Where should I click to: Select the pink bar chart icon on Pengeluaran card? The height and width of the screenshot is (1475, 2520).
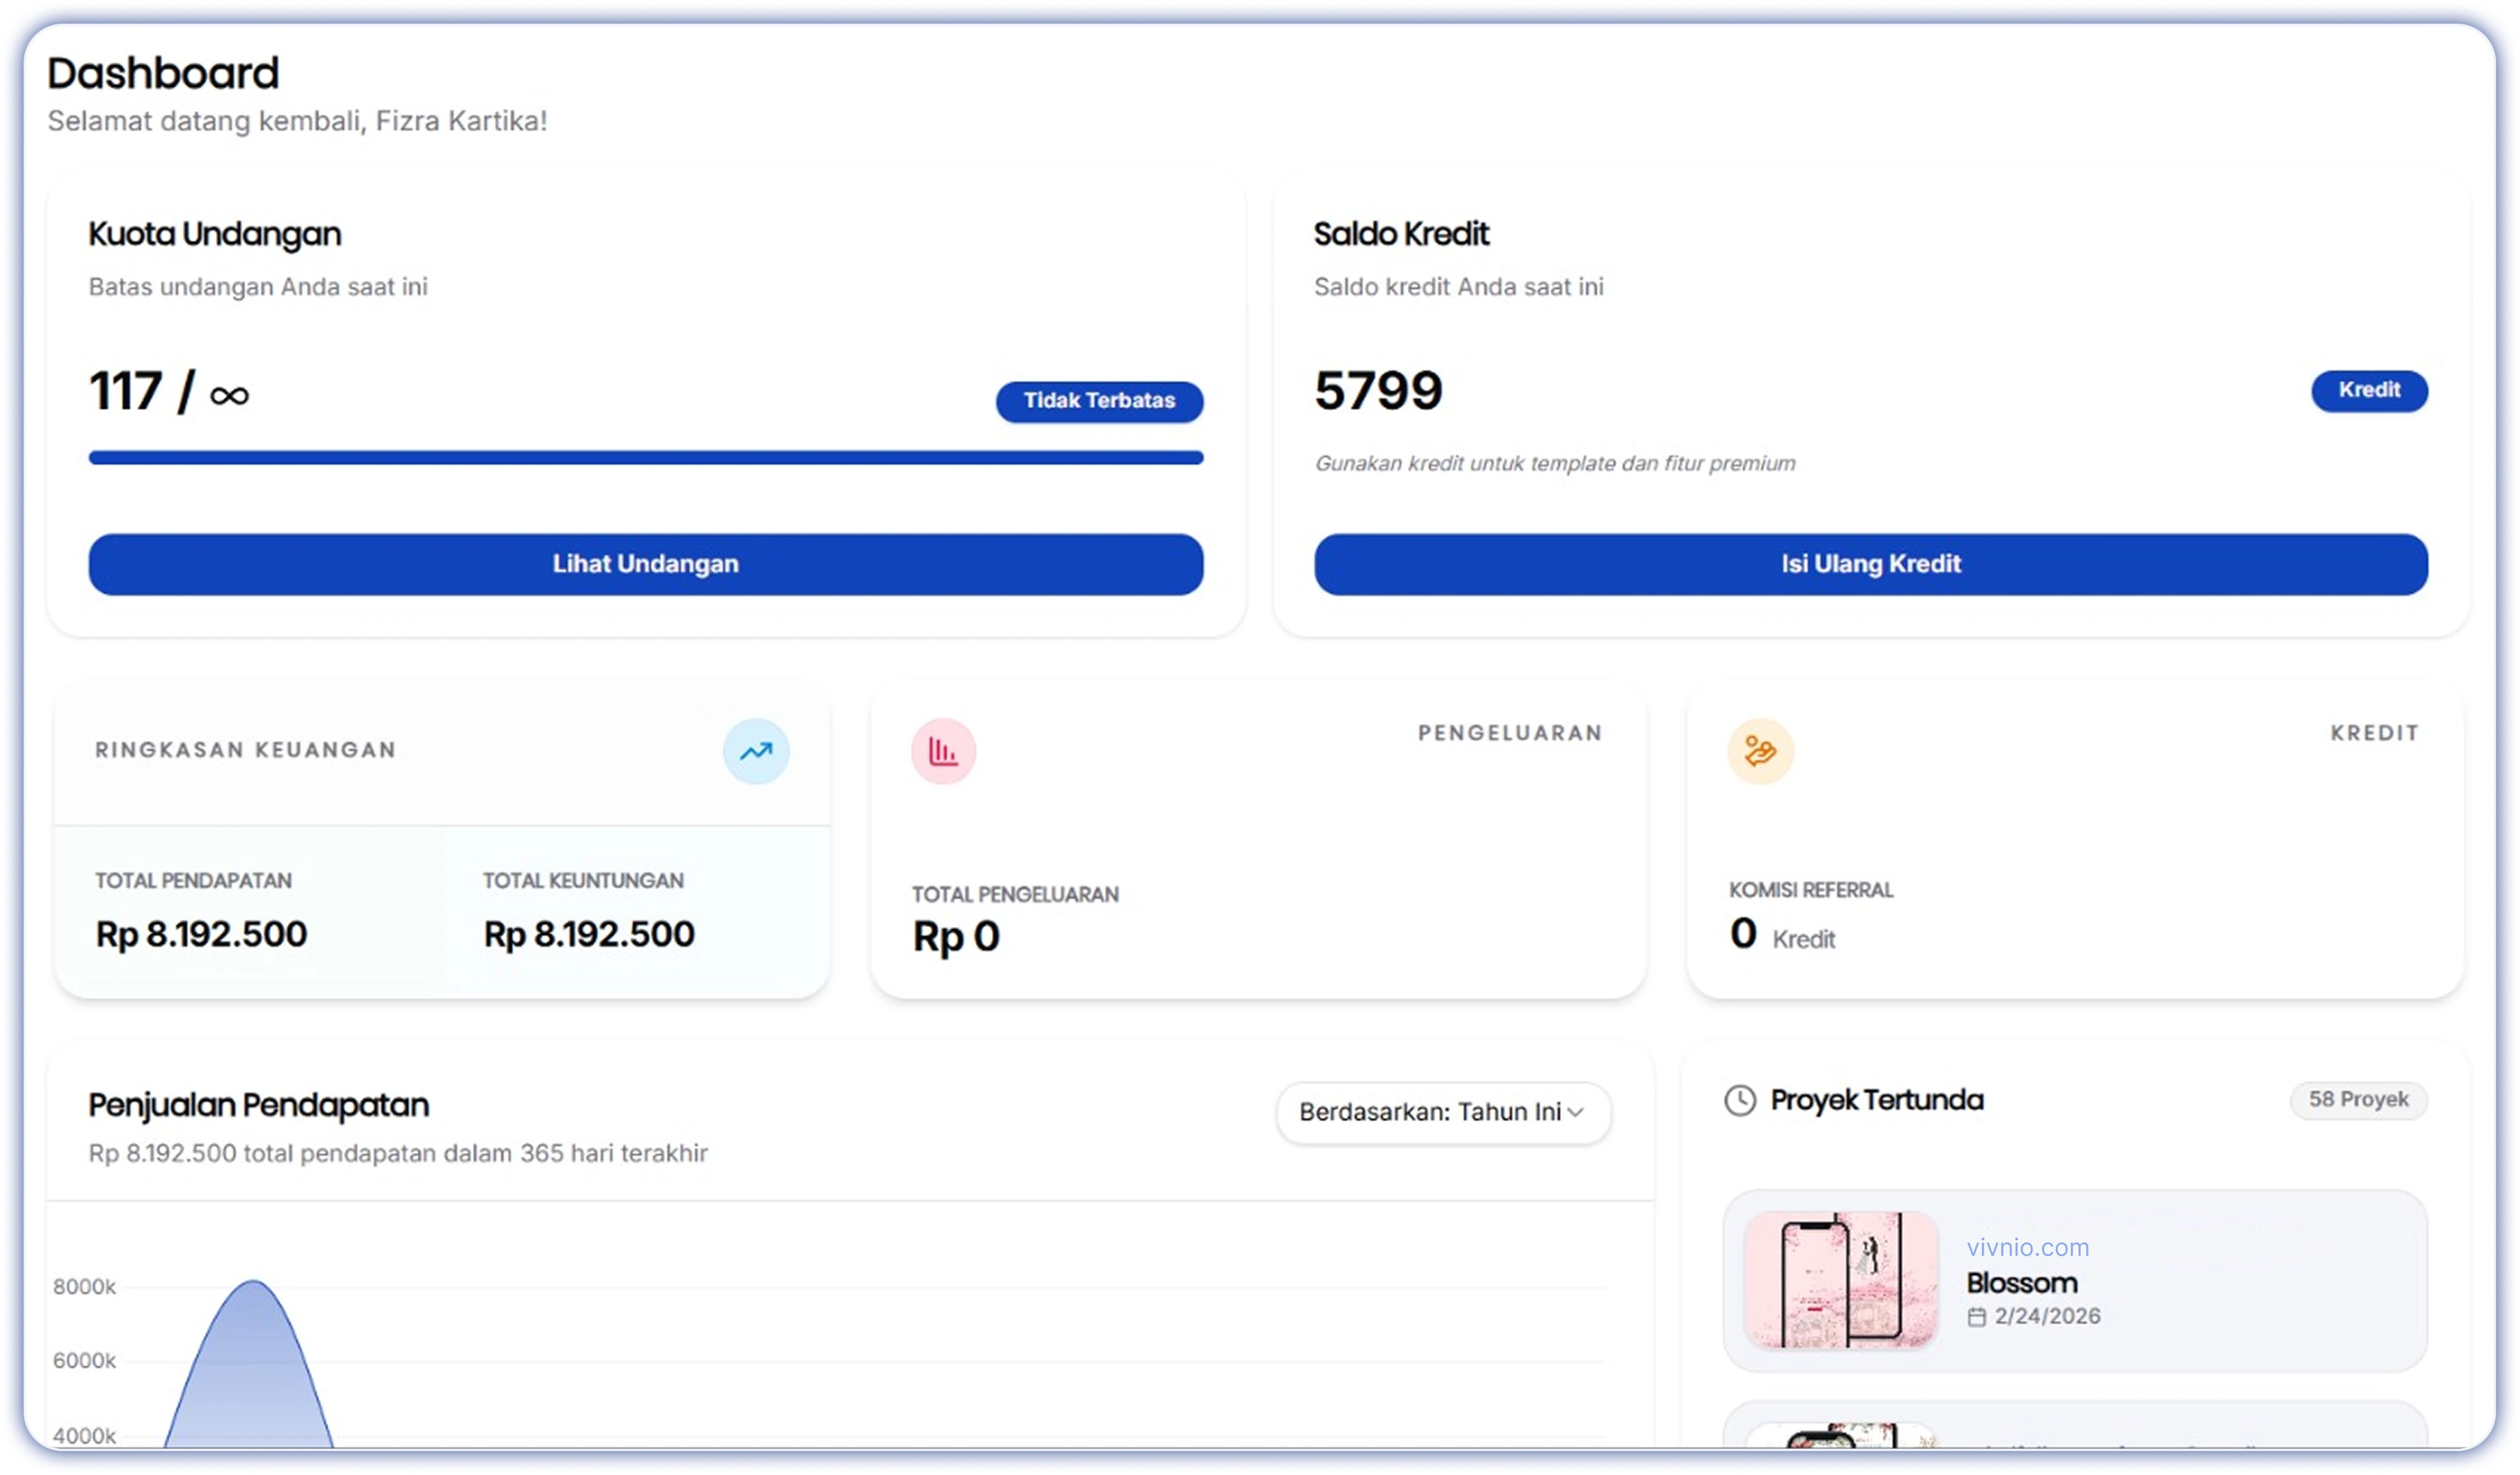(x=943, y=751)
